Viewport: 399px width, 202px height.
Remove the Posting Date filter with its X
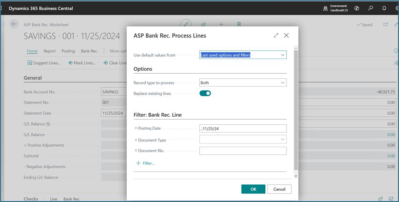click(136, 128)
